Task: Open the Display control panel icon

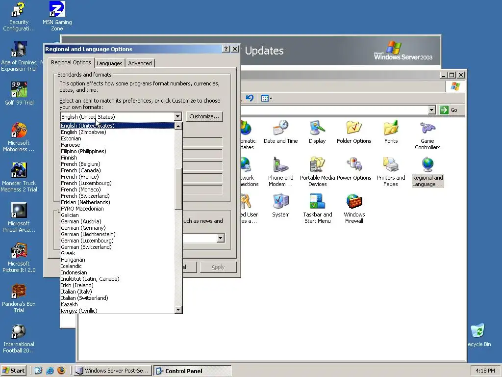Action: (317, 132)
